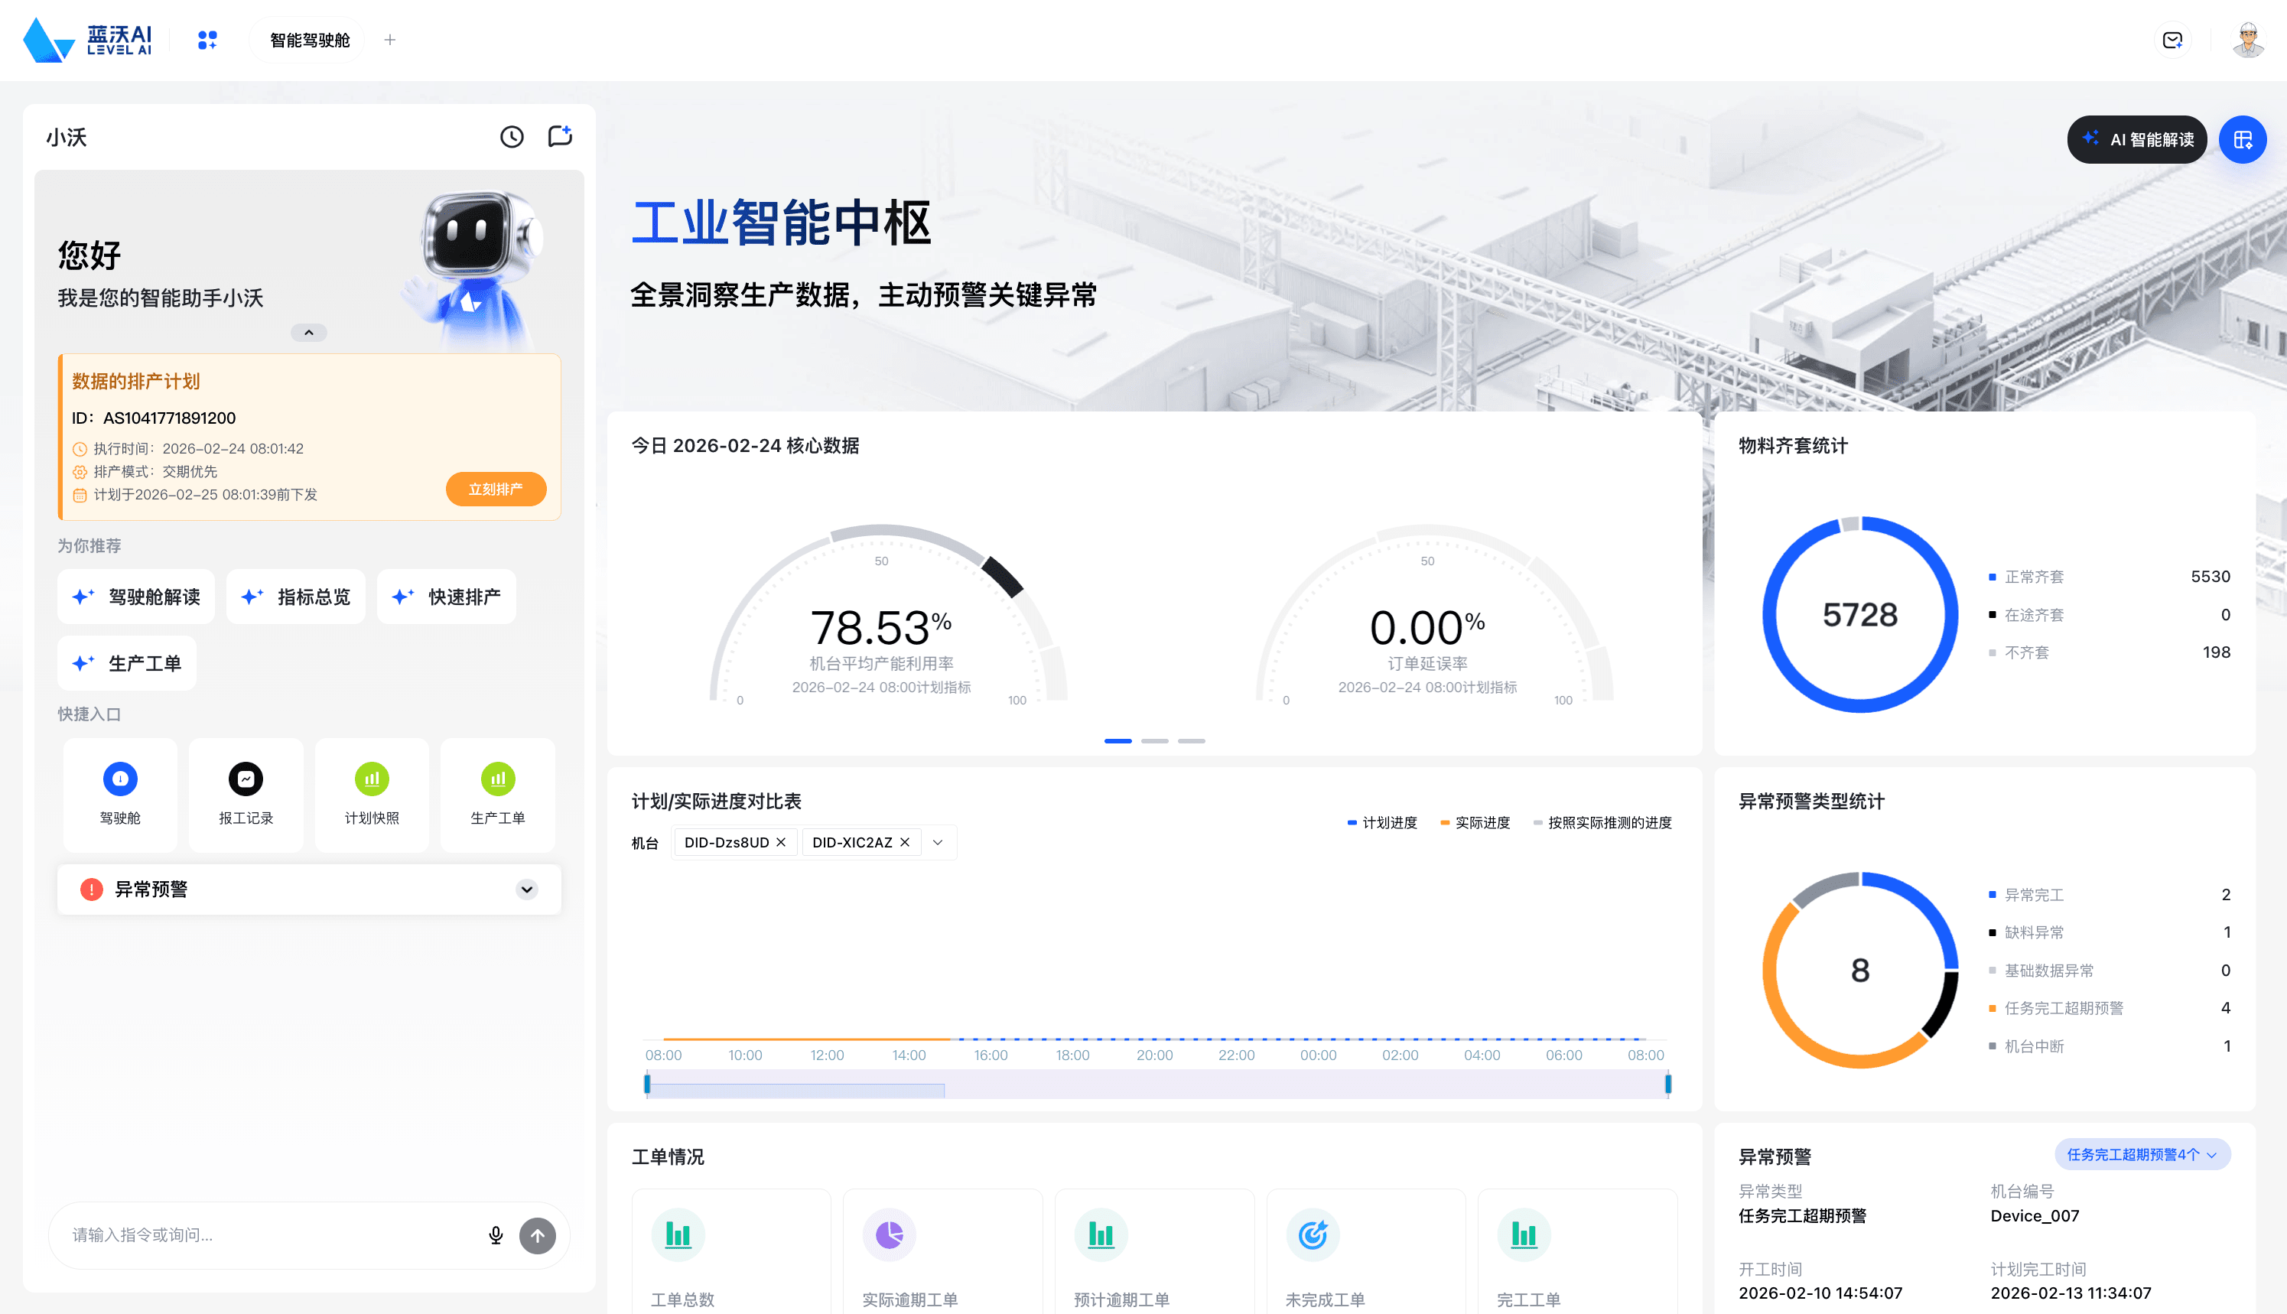The width and height of the screenshot is (2287, 1314).
Task: Open chat history via the clock icon
Action: 511,137
